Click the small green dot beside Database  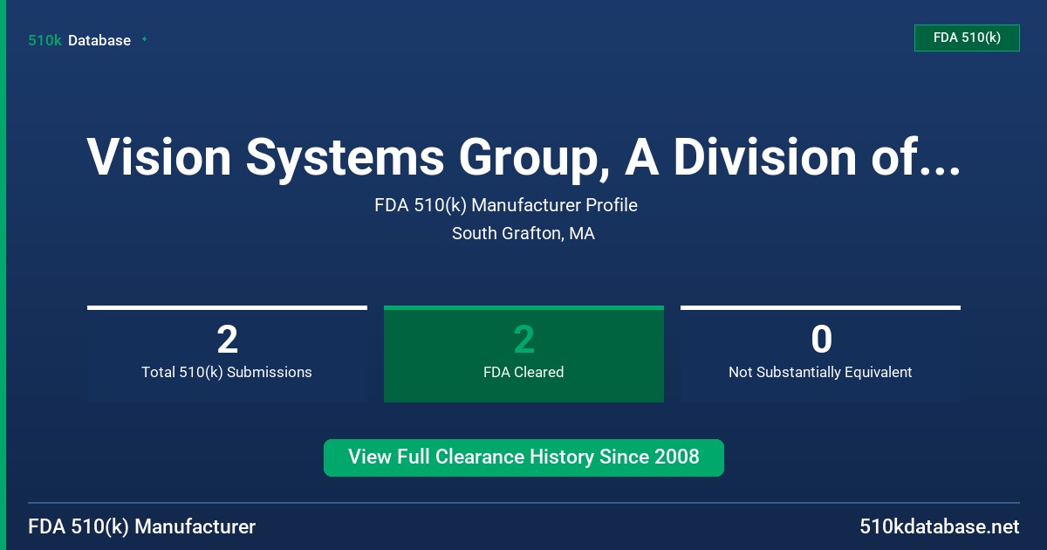(144, 39)
